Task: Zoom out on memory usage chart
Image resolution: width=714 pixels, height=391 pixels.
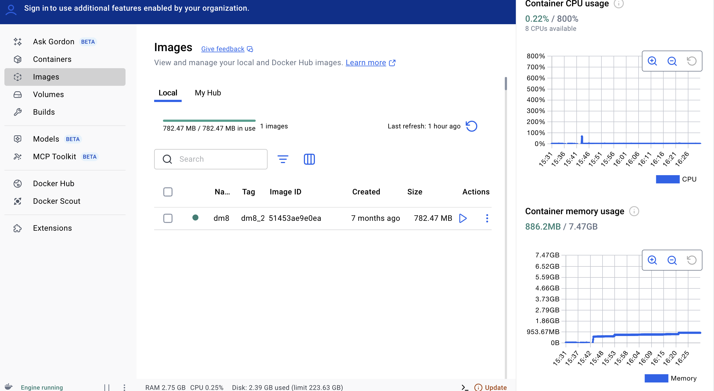Action: coord(672,260)
